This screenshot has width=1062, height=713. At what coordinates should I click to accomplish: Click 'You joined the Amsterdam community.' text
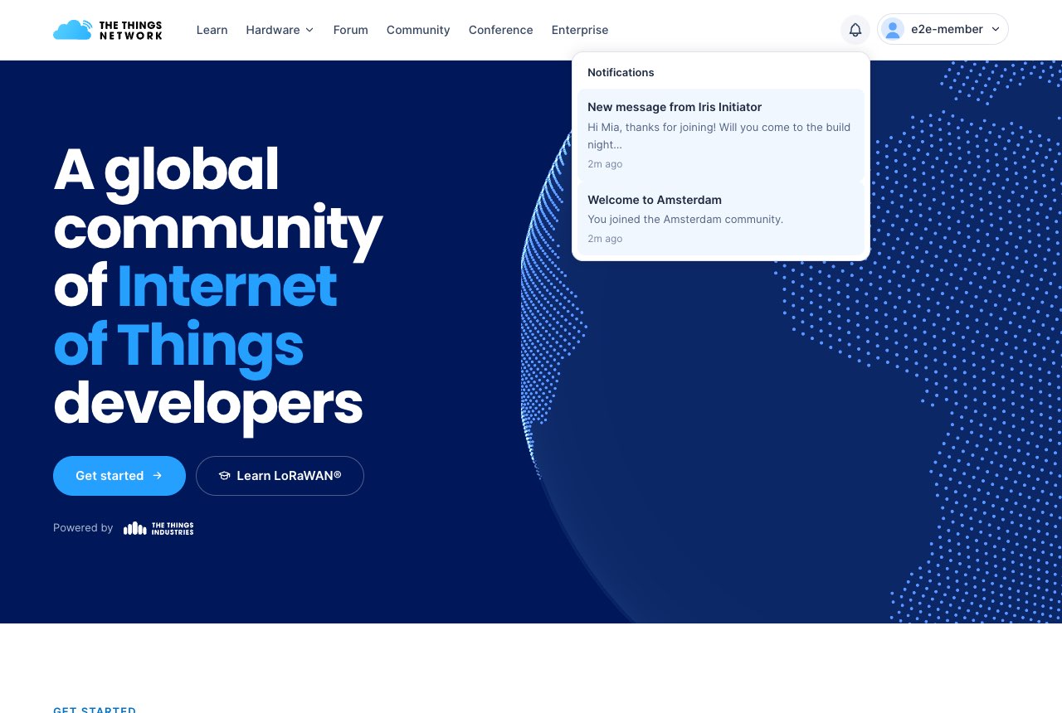[x=685, y=219]
